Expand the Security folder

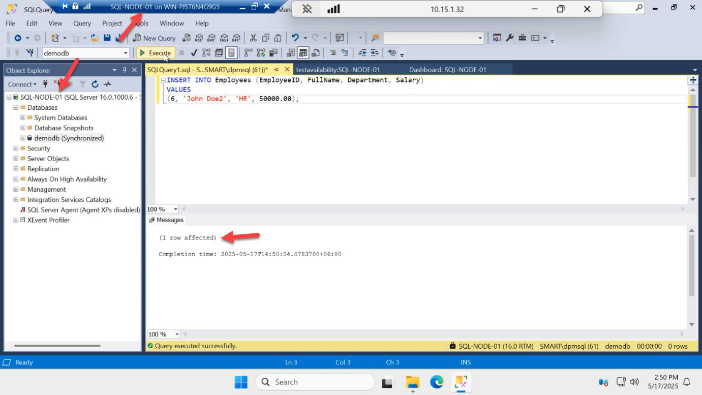16,148
